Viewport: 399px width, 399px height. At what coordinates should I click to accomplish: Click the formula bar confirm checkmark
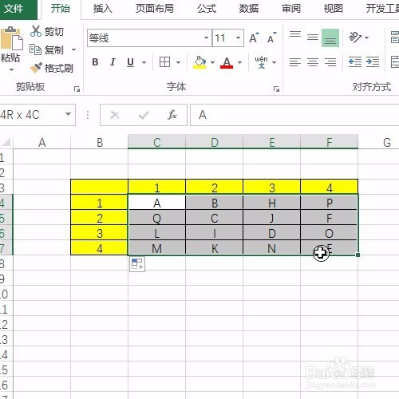tap(144, 115)
